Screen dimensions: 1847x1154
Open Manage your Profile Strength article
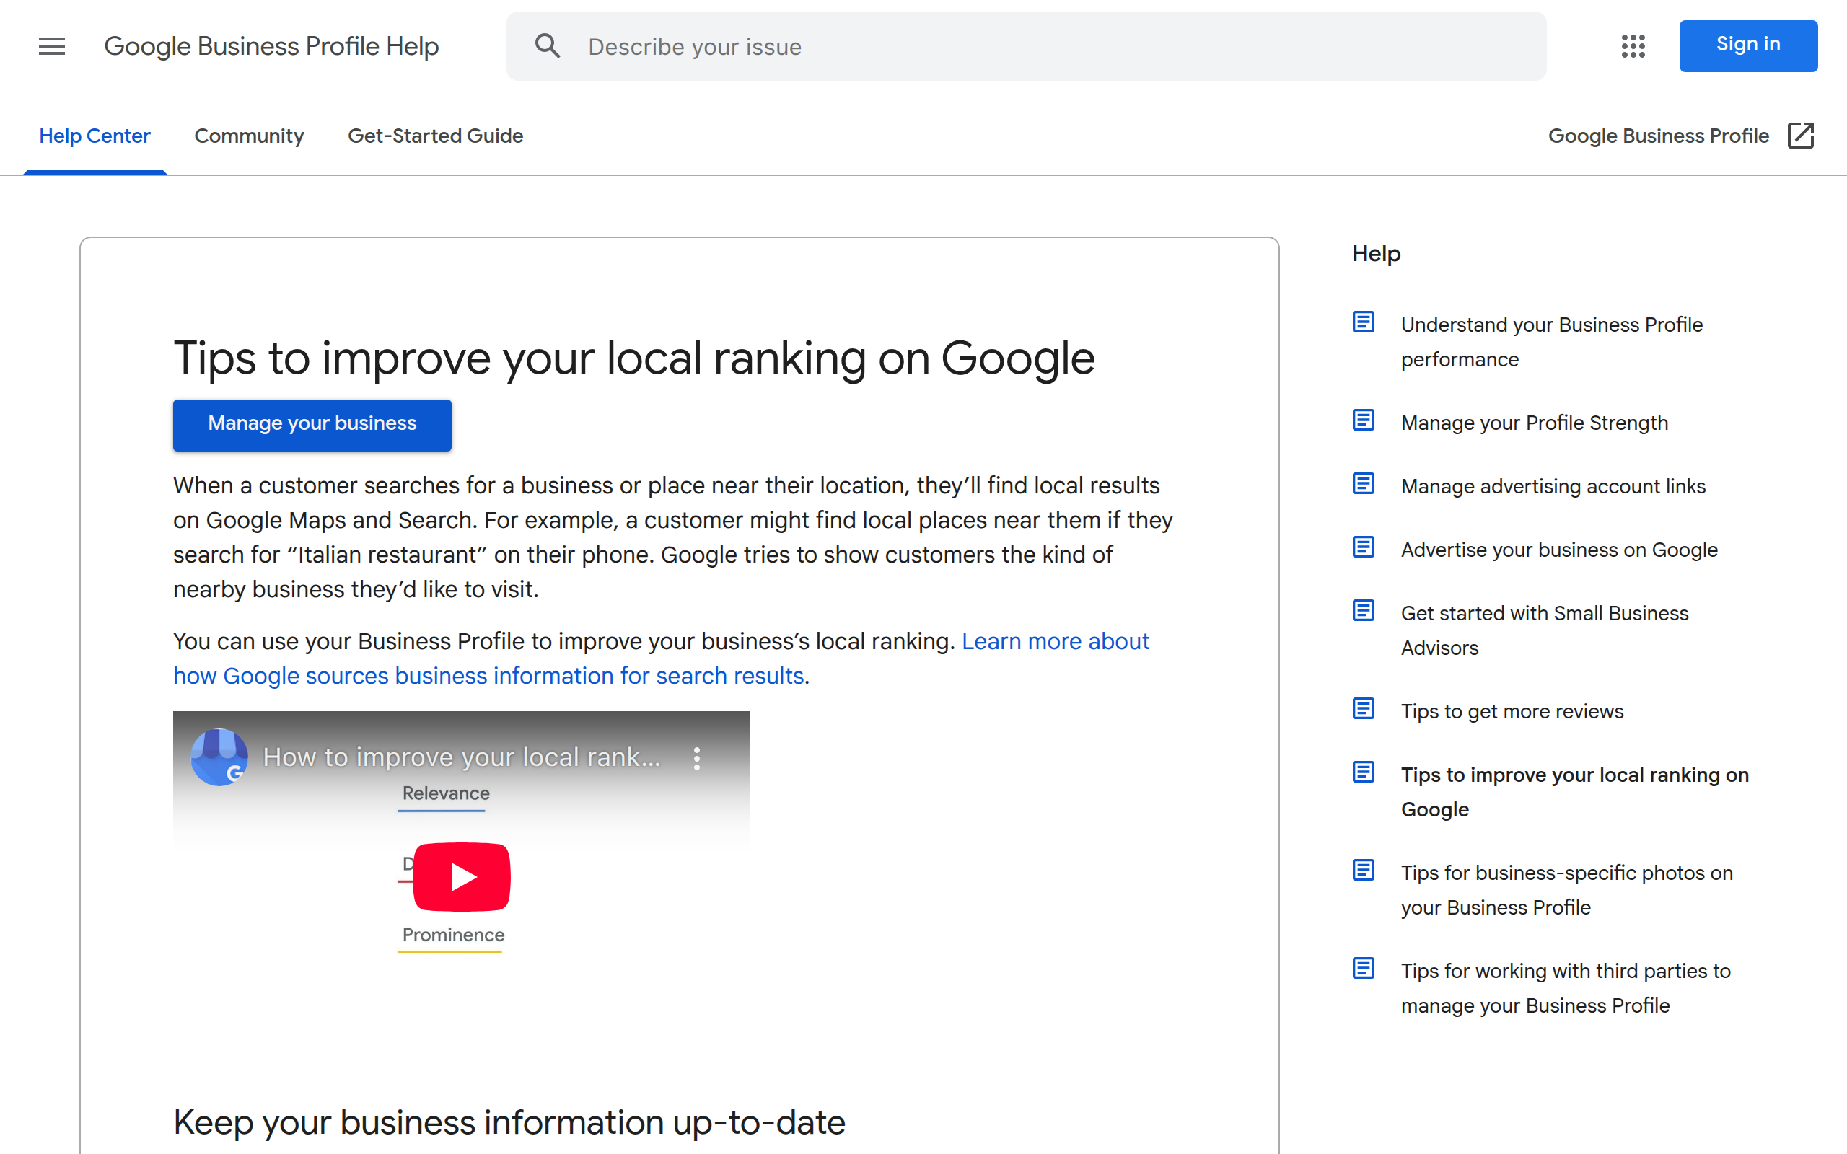(x=1534, y=422)
